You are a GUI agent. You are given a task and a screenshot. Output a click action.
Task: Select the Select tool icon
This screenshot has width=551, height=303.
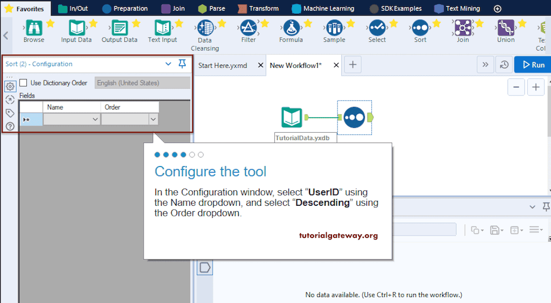pyautogui.click(x=377, y=28)
